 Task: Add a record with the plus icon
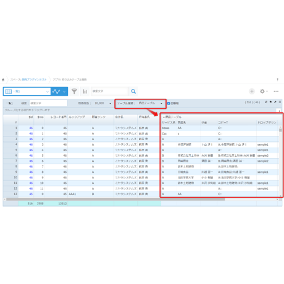coord(252,91)
